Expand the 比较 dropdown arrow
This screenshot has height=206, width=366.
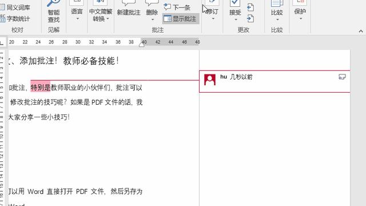click(277, 19)
